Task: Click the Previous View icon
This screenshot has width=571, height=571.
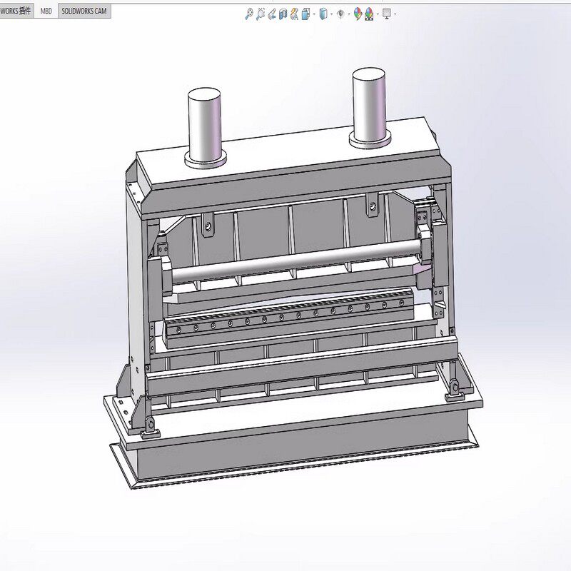Action: click(272, 14)
